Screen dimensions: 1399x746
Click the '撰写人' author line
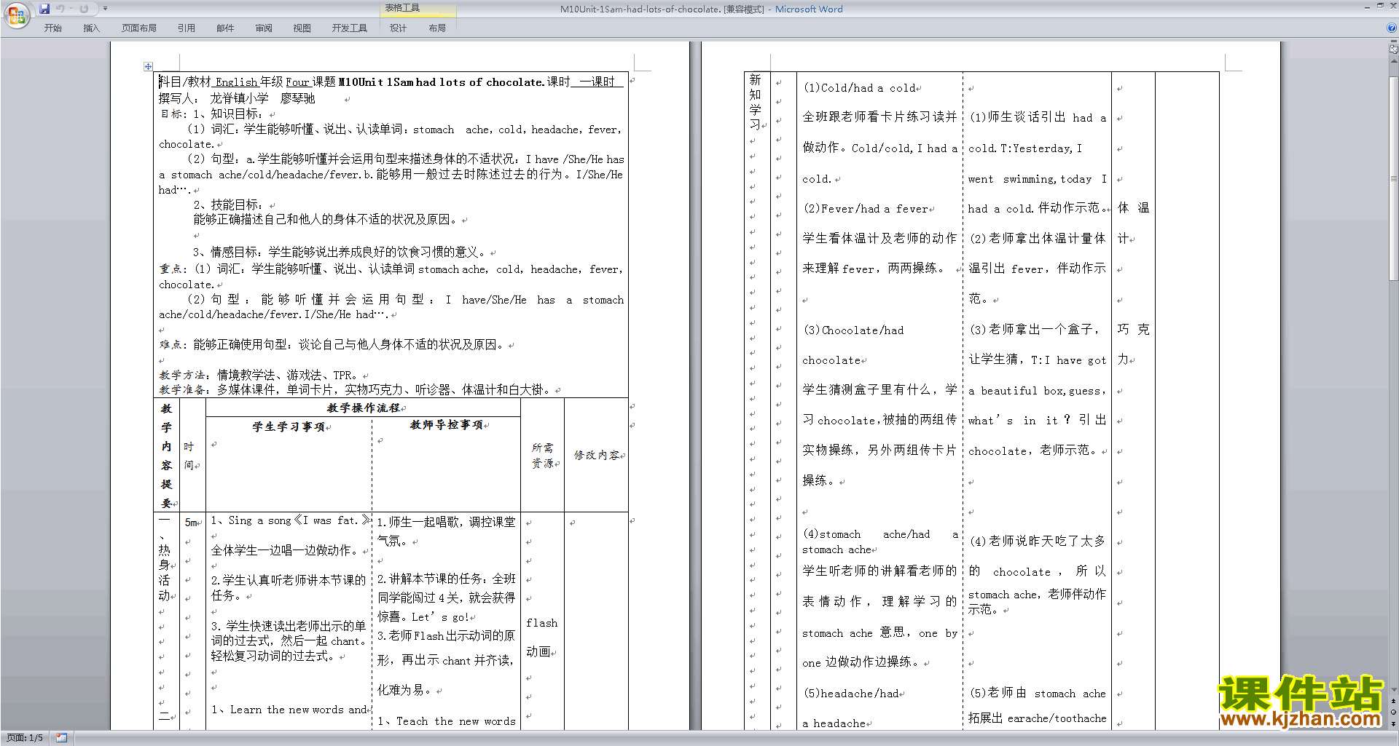coord(237,98)
